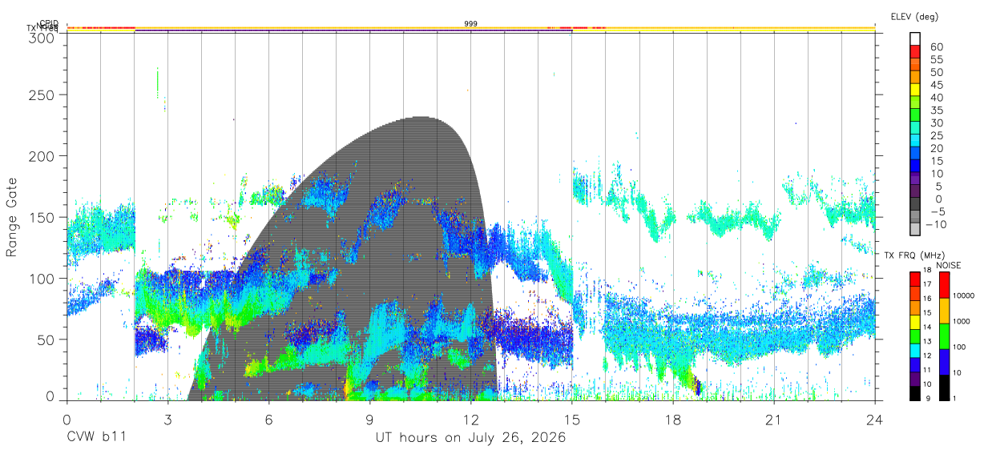Viewport: 984px width, 454px height.
Task: Click the "18" value on TX FRQ scale
Action: click(928, 271)
